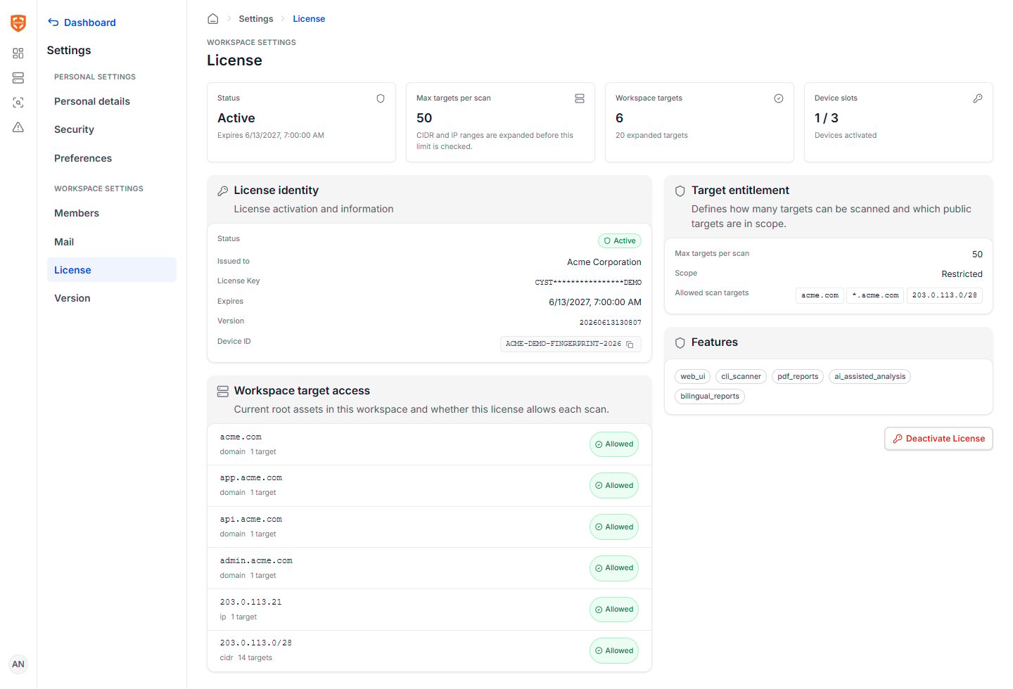Click the Allowed badge for acme.com row
Image resolution: width=1013 pixels, height=689 pixels.
click(x=614, y=444)
